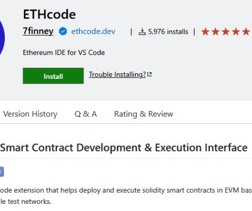This screenshot has width=252, height=211.
Task: Go to the Rating & Review tab
Action: point(143,114)
